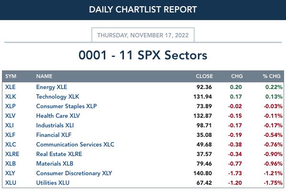Open Consumer Discretionary XLY link
This screenshot has width=286, height=191.
click(74, 173)
